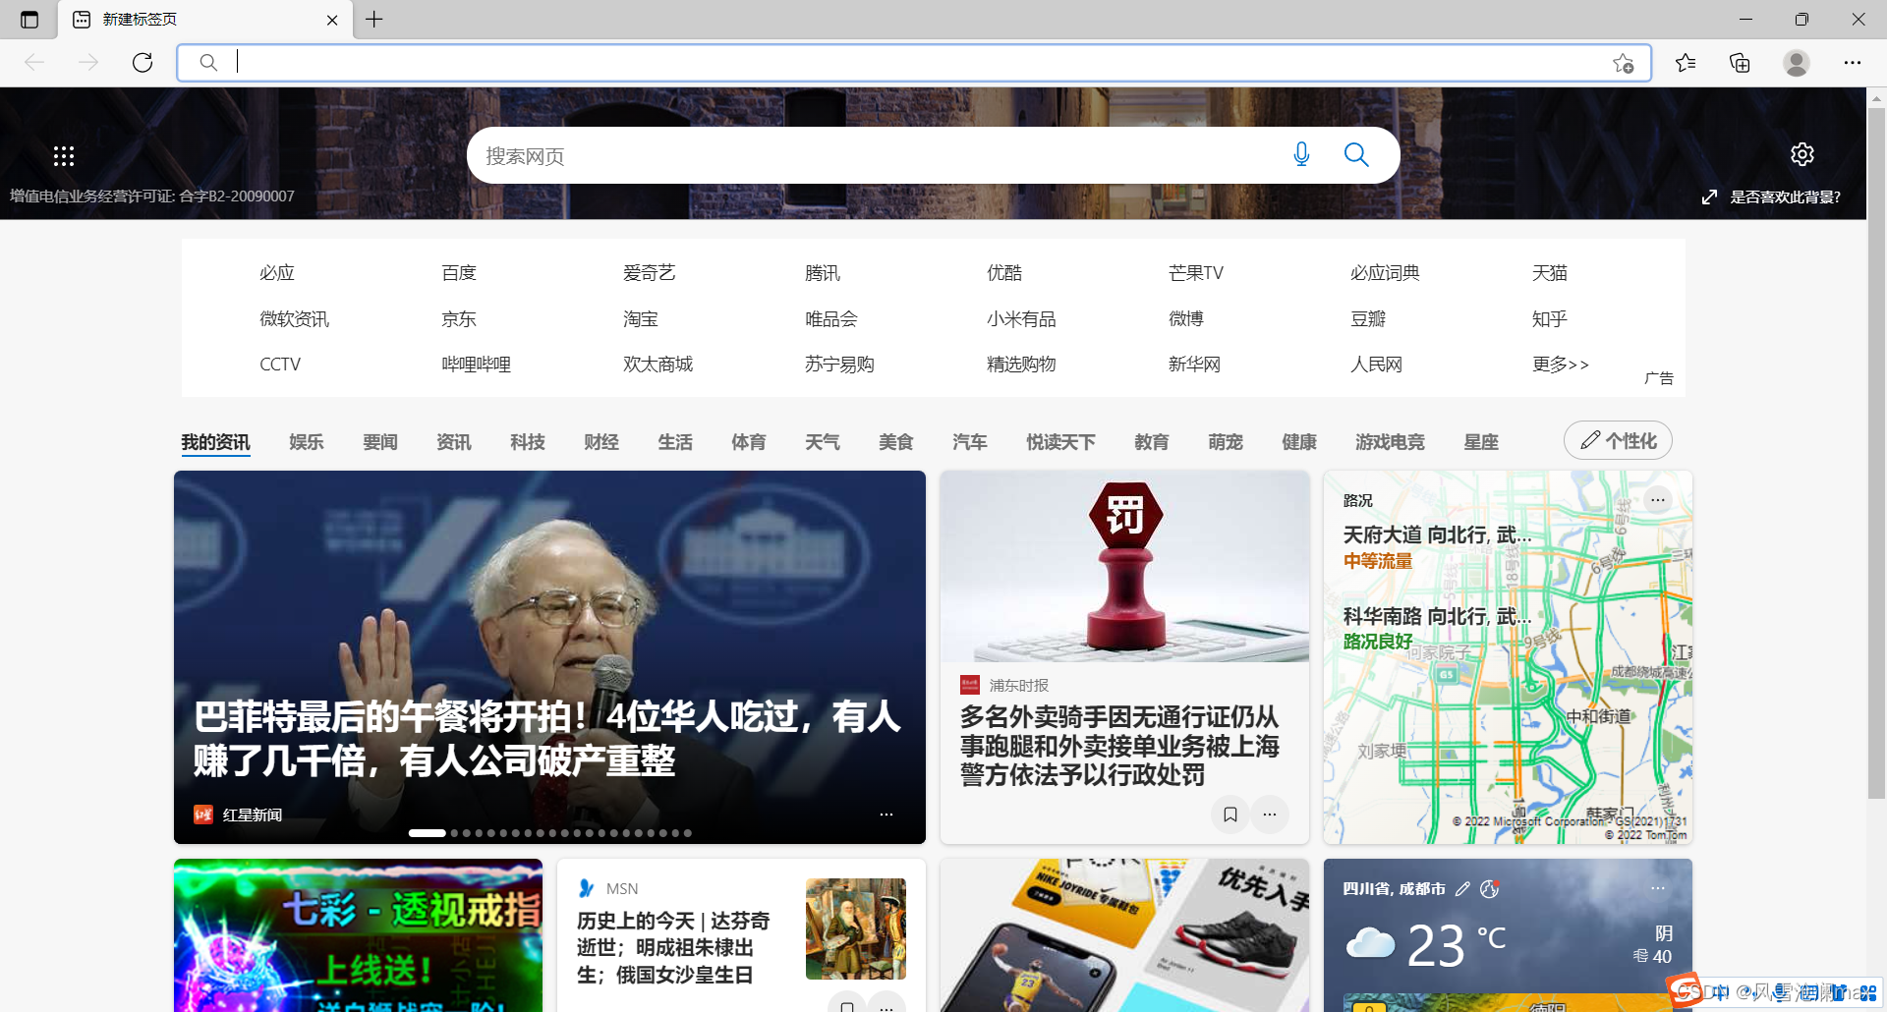This screenshot has width=1887, height=1012.
Task: Switch to the 娱乐 tab
Action: (307, 442)
